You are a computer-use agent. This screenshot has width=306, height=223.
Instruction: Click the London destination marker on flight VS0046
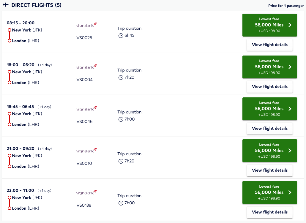(9, 124)
